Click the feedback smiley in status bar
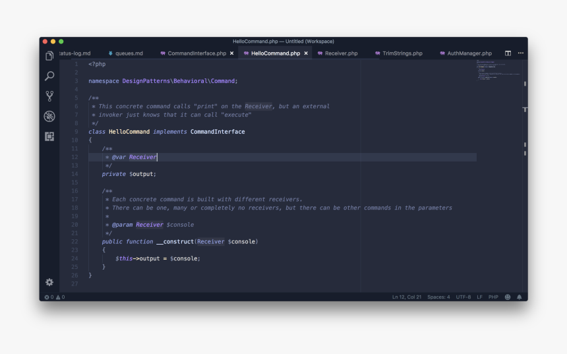Viewport: 567px width, 354px height. pyautogui.click(x=508, y=297)
